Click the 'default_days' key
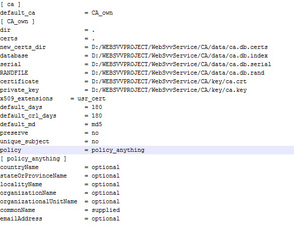 21,107
